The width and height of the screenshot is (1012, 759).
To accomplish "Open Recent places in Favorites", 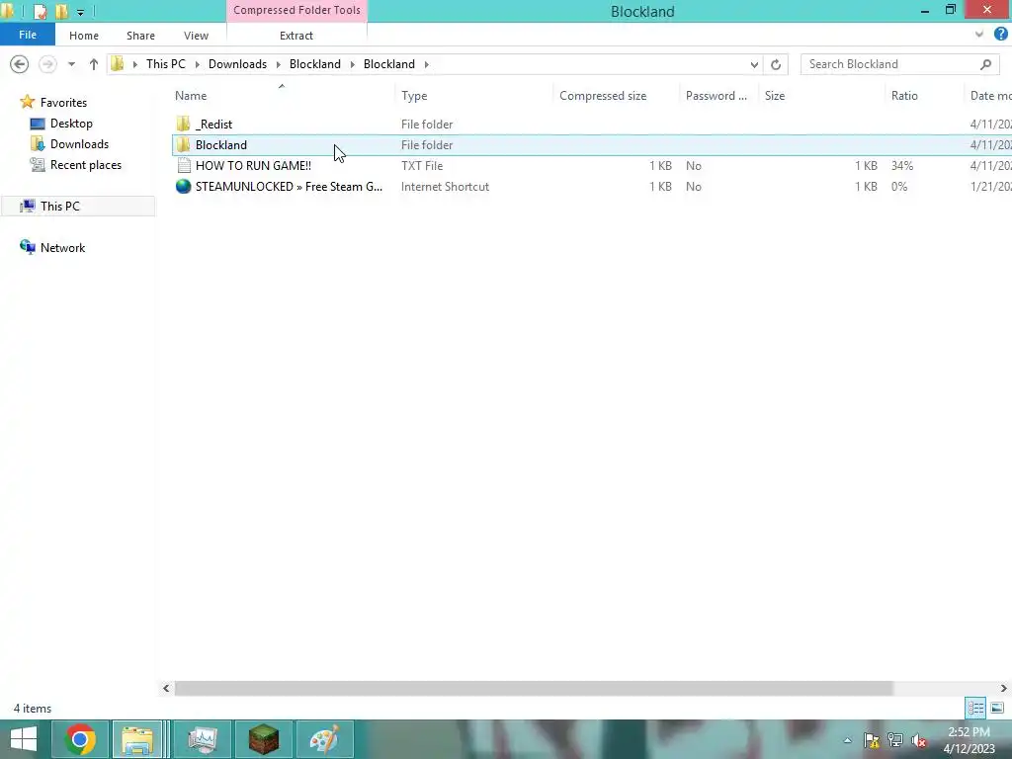I will tap(86, 165).
